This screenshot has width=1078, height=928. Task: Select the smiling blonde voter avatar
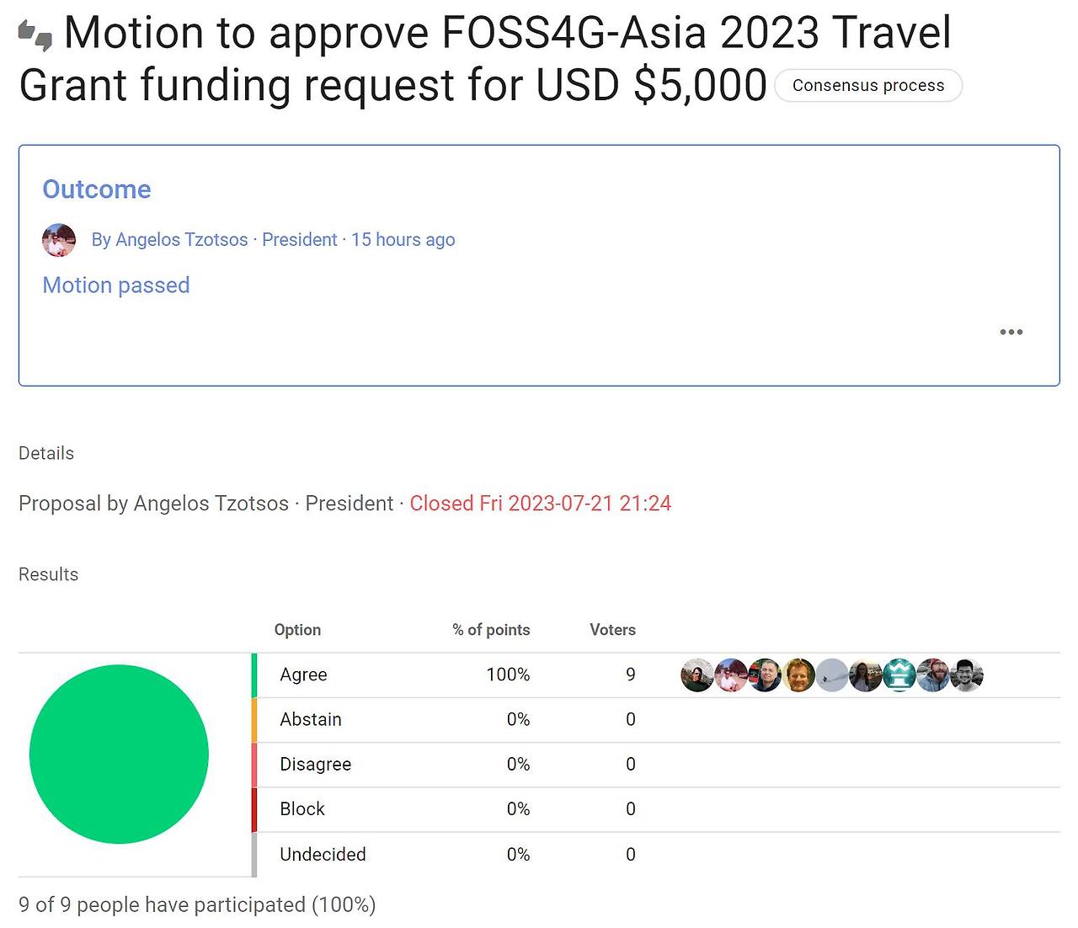point(798,675)
